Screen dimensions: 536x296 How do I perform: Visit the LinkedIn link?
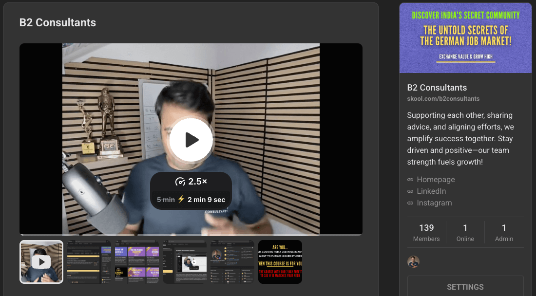(431, 191)
